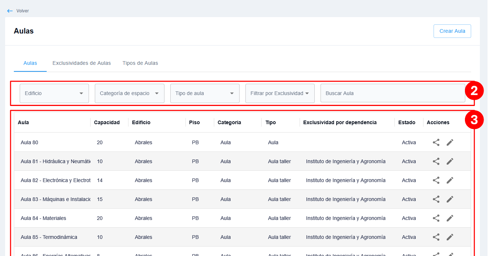Select the Aula 83 - Máquinas e Instalaciones cell
Viewport: 489px width, 256px height.
coord(55,199)
